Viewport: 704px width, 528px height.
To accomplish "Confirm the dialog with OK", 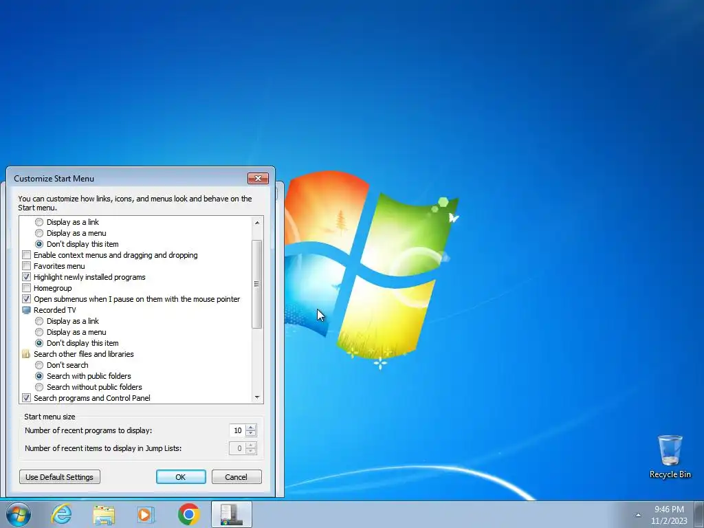I will [181, 477].
